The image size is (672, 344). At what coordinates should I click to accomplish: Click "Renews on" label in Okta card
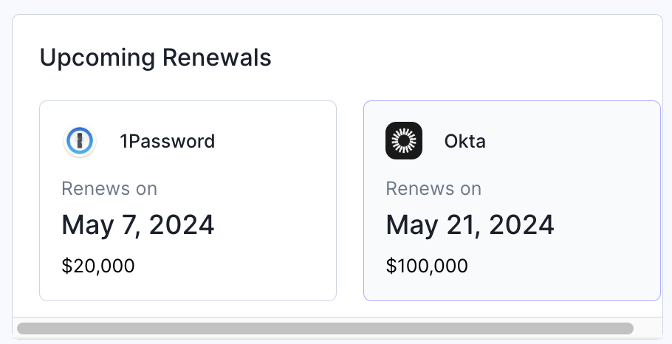click(433, 188)
